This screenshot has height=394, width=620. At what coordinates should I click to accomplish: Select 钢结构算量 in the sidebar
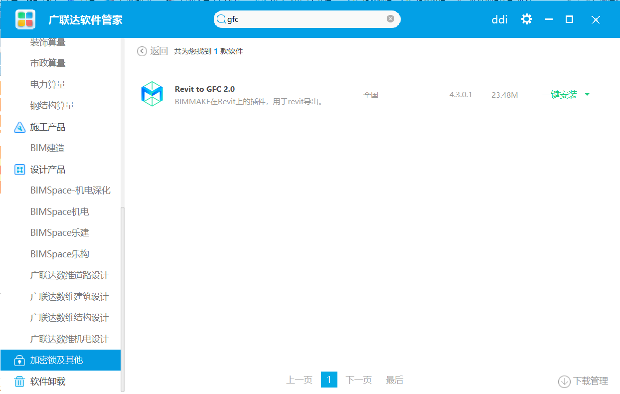point(52,106)
